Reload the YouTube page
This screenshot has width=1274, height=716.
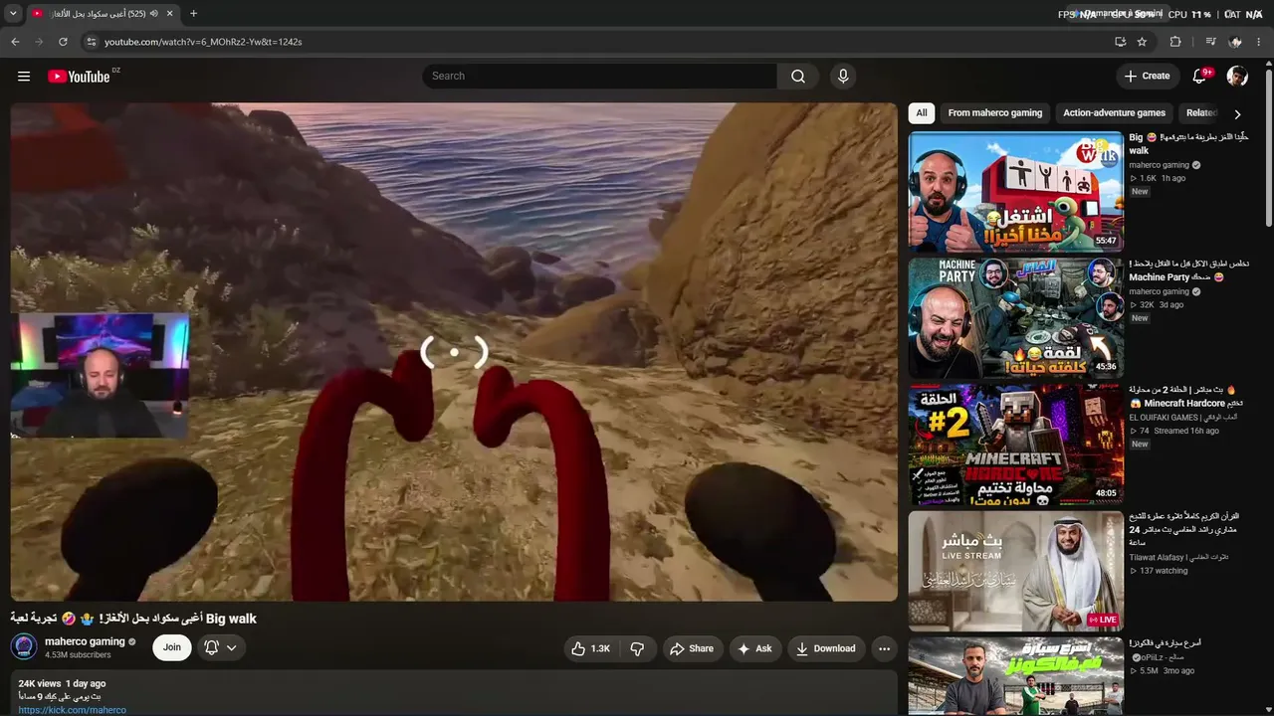(x=63, y=42)
